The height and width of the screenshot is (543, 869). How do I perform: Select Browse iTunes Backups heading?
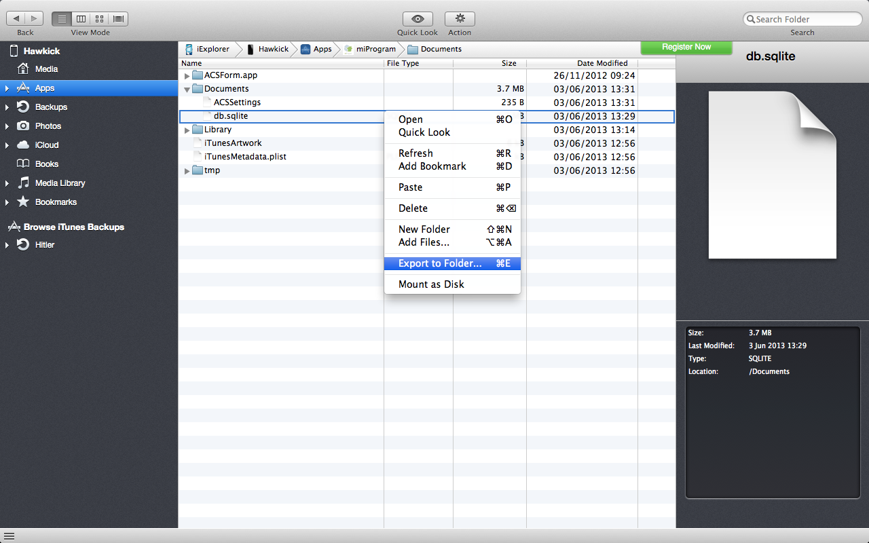(x=74, y=227)
